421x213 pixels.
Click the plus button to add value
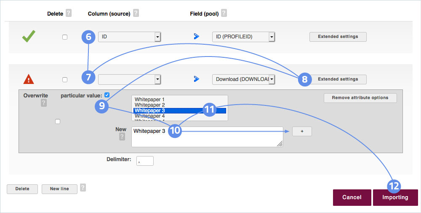tap(302, 132)
